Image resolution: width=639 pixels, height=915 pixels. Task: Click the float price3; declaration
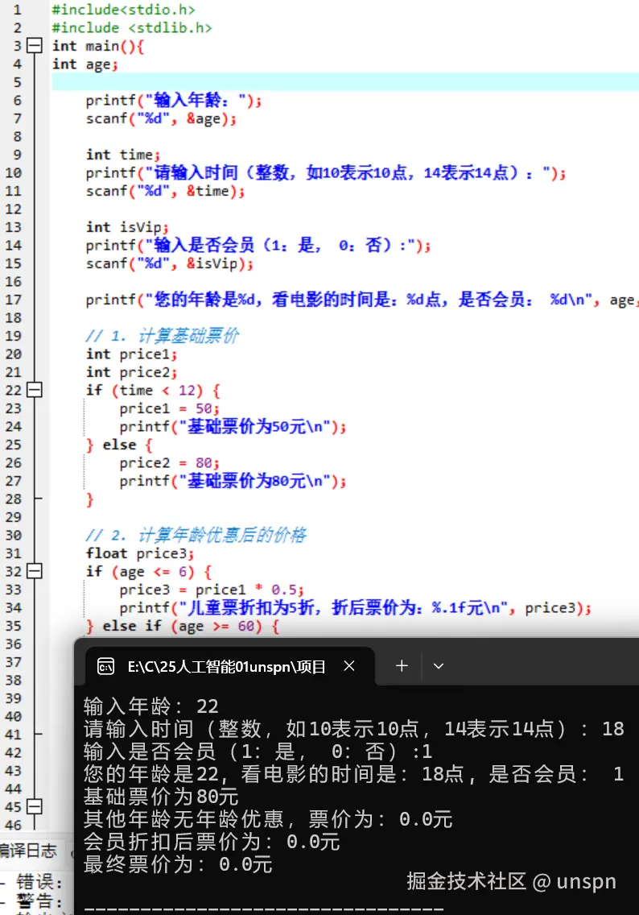tap(140, 553)
